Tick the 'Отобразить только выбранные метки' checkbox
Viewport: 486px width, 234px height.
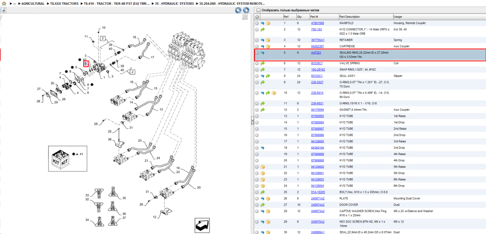[x=259, y=10]
